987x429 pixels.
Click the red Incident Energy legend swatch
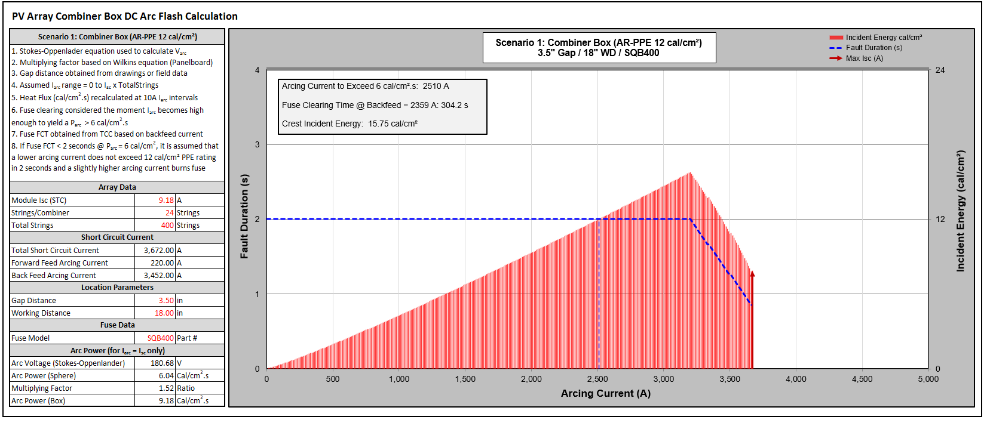[x=836, y=38]
